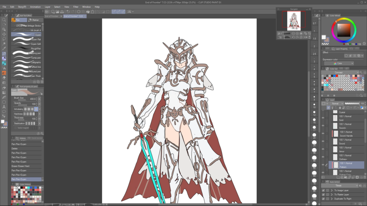Select the Calligraphy brush
Image resolution: width=367 pixels, height=206 pixels.
[26, 62]
